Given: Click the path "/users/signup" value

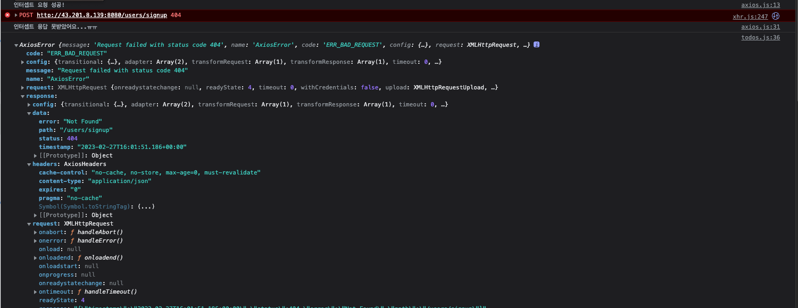Looking at the screenshot, I should pyautogui.click(x=86, y=130).
